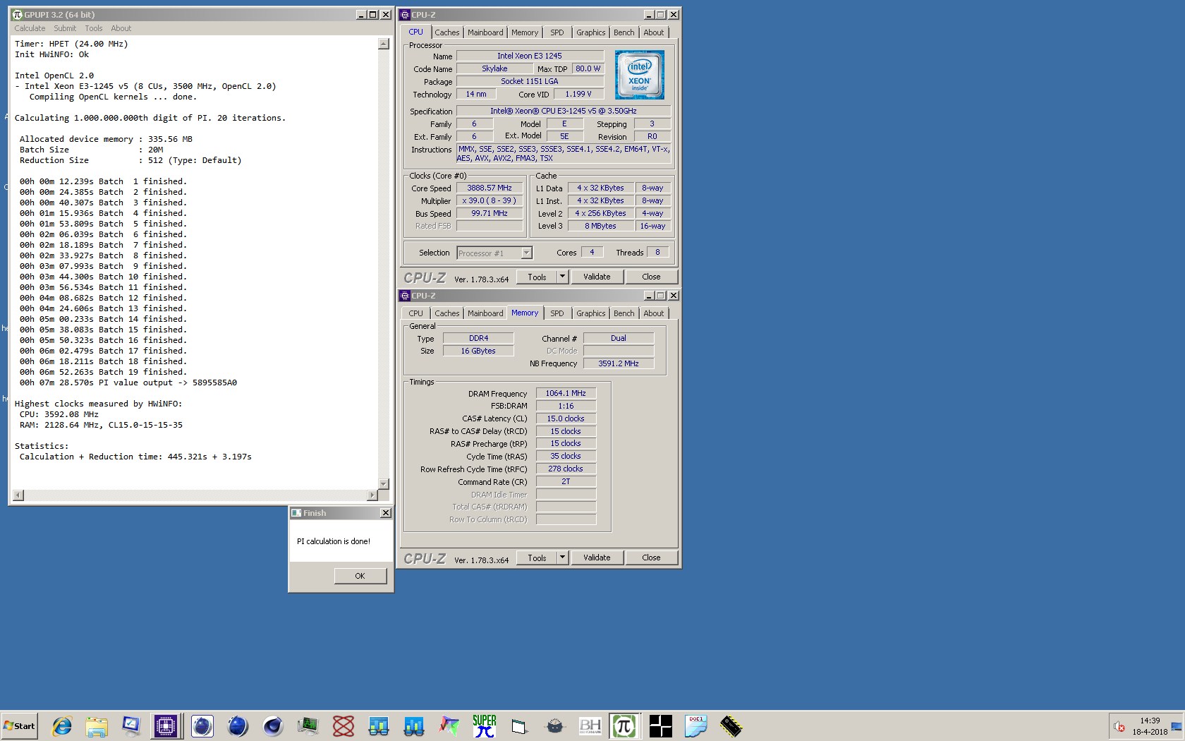Launch Internet Explorer from the taskbar
This screenshot has height=741, width=1185.
point(62,726)
